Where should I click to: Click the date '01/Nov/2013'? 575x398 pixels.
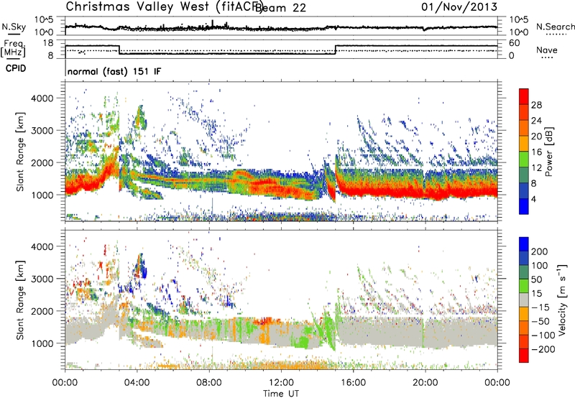pyautogui.click(x=459, y=6)
